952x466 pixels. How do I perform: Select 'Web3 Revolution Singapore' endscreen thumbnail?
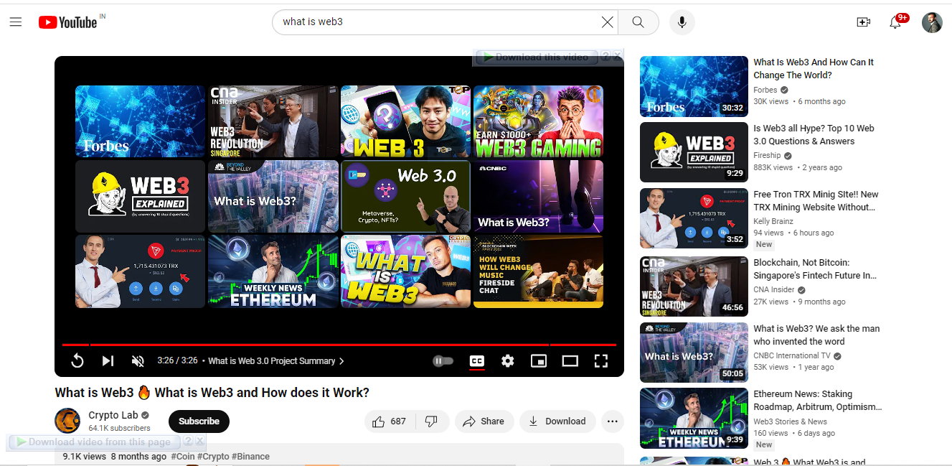click(x=273, y=122)
